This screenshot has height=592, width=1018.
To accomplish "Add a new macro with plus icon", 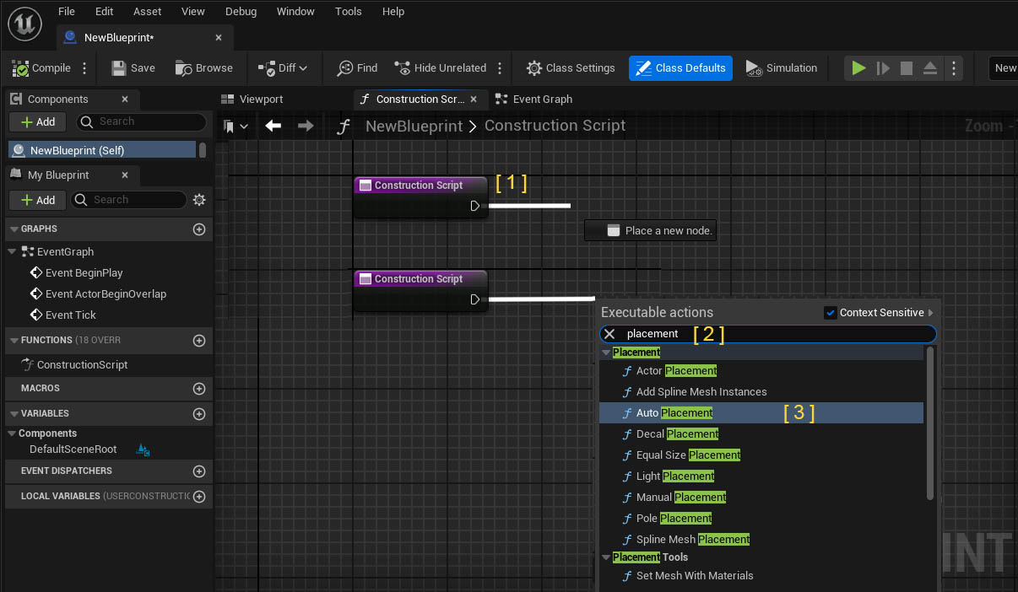I will pos(199,389).
